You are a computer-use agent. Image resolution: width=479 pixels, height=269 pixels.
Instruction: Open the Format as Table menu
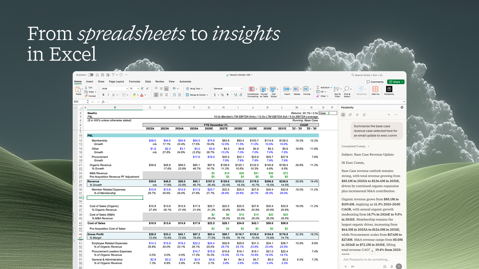point(264,91)
